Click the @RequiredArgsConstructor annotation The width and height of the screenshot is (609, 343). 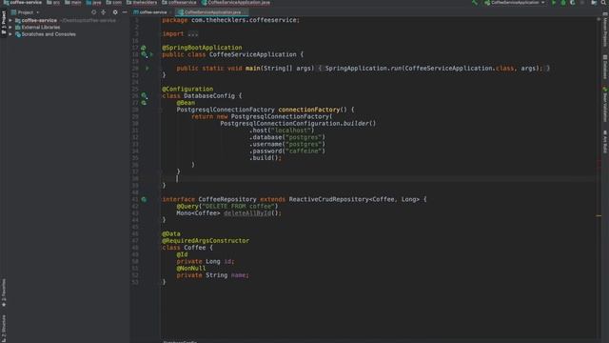(x=206, y=241)
